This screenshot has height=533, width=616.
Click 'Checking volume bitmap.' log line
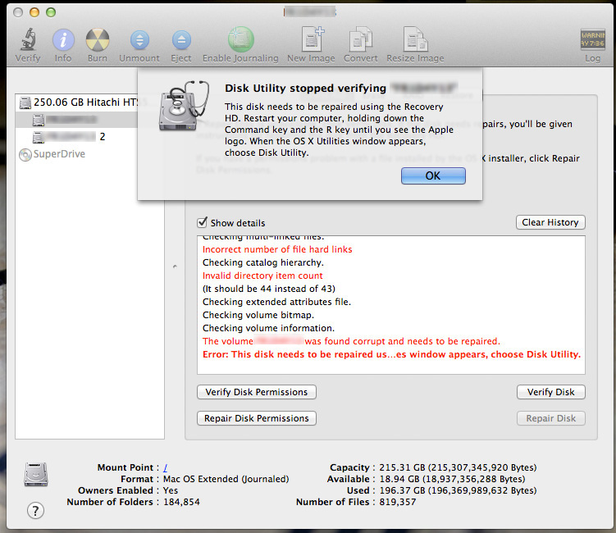click(258, 315)
